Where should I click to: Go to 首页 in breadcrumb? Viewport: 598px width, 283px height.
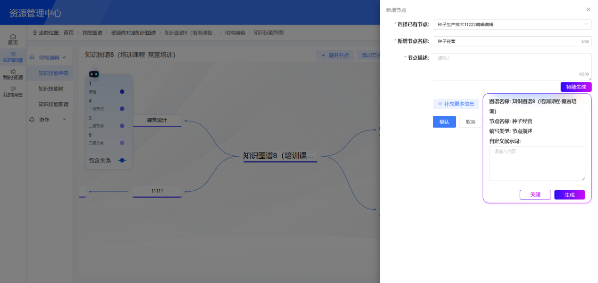(x=68, y=32)
